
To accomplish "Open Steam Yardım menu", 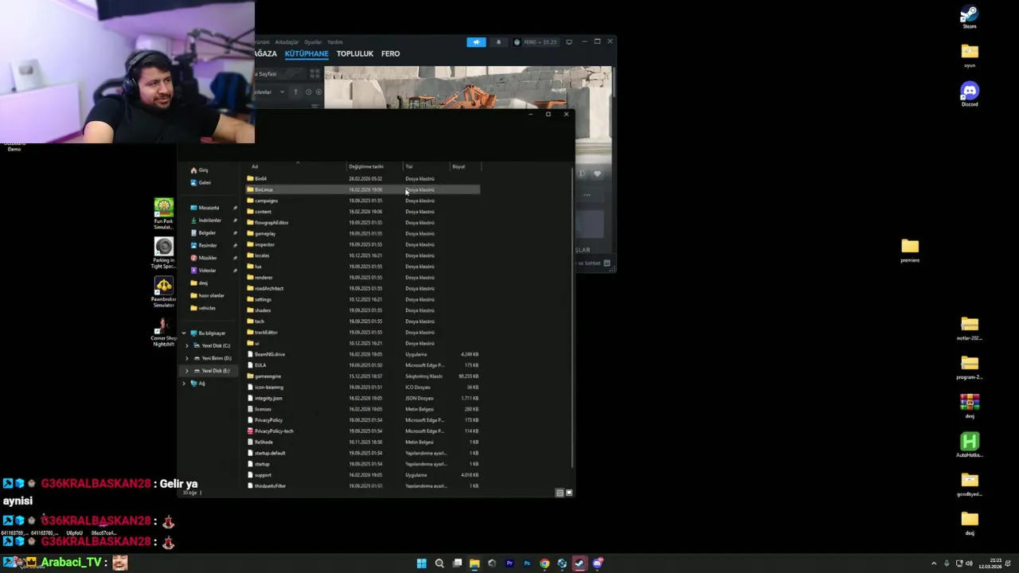I will (335, 42).
